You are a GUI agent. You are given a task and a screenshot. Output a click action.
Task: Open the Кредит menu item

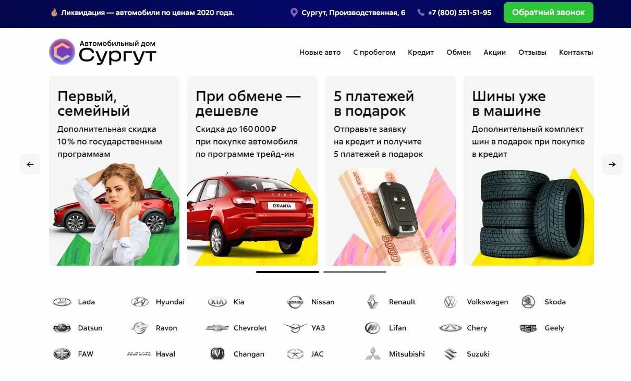pos(421,52)
